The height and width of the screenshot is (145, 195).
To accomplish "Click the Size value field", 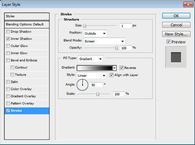I will click(125, 26).
